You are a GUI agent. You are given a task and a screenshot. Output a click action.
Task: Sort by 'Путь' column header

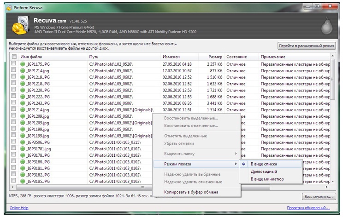pyautogui.click(x=124, y=57)
